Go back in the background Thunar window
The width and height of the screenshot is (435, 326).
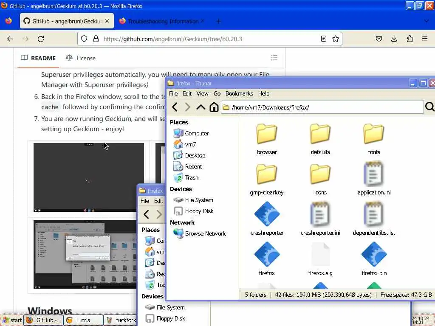[146, 214]
